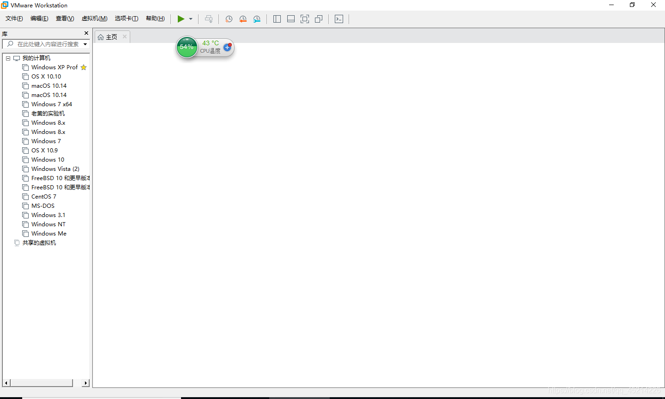Screen dimensions: 665x399
Task: Click the 43 °C CPU temperature reading
Action: (211, 43)
